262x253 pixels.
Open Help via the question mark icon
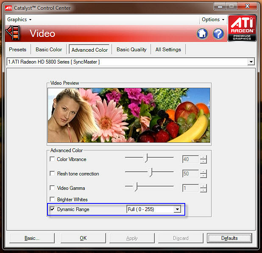point(218,33)
